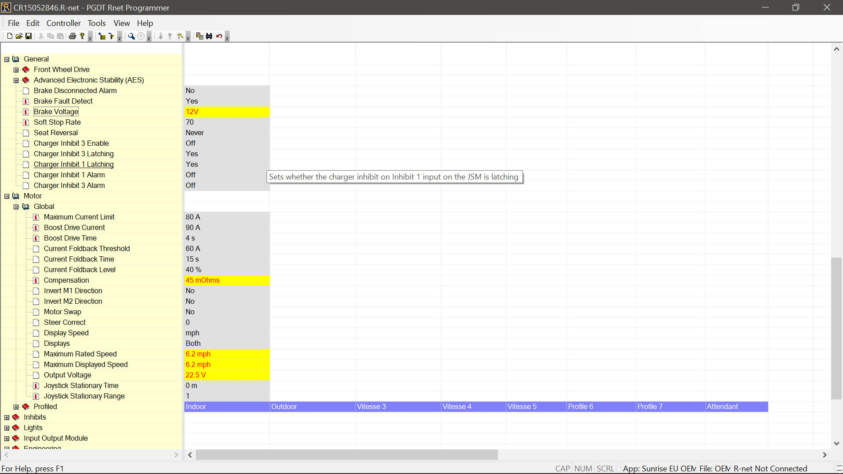Expand the Inhibits tree group
This screenshot has height=474, width=843.
[x=7, y=417]
